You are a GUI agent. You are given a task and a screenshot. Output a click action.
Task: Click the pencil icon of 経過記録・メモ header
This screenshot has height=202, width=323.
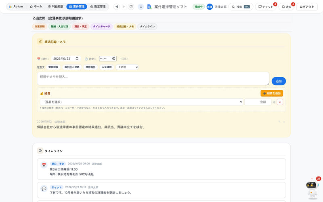pyautogui.click(x=40, y=42)
